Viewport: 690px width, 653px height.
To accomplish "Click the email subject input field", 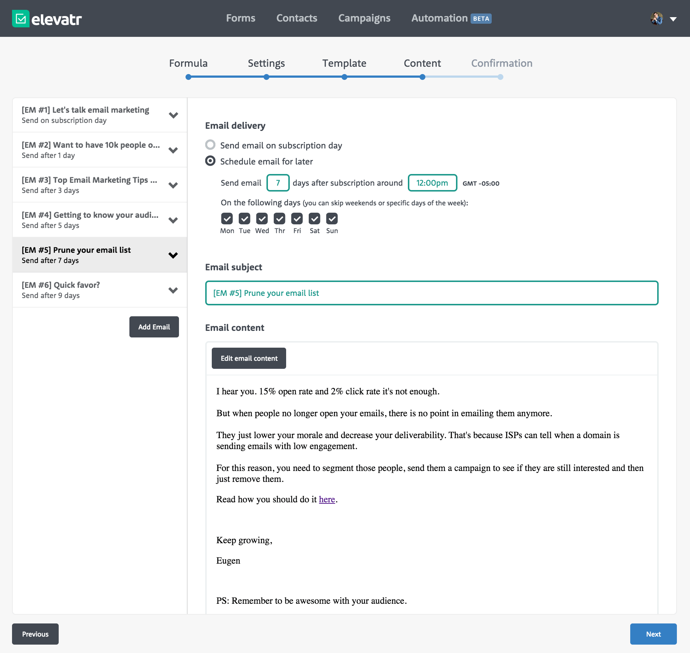I will 432,293.
